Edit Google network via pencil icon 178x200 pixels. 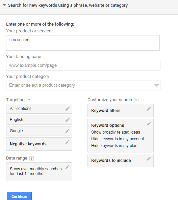(68, 131)
